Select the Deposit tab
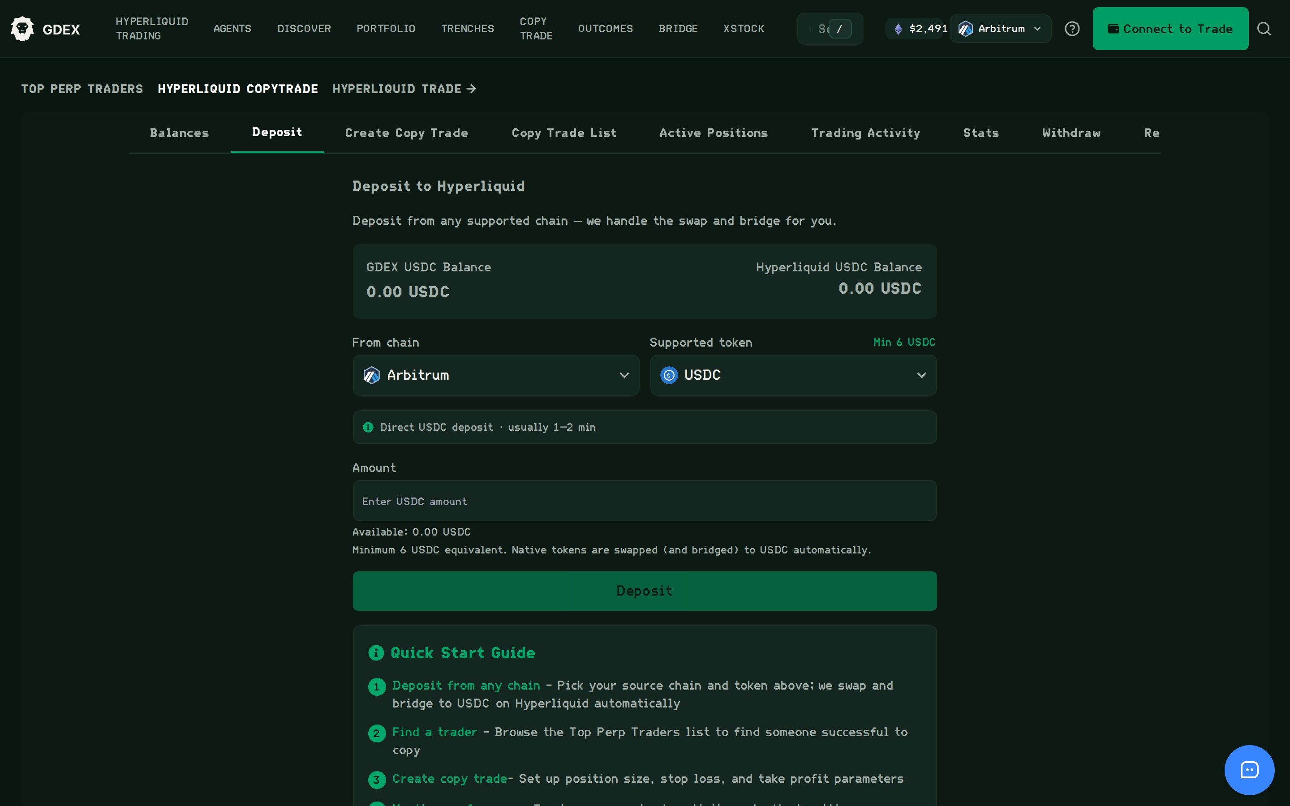The height and width of the screenshot is (806, 1290). pyautogui.click(x=277, y=132)
